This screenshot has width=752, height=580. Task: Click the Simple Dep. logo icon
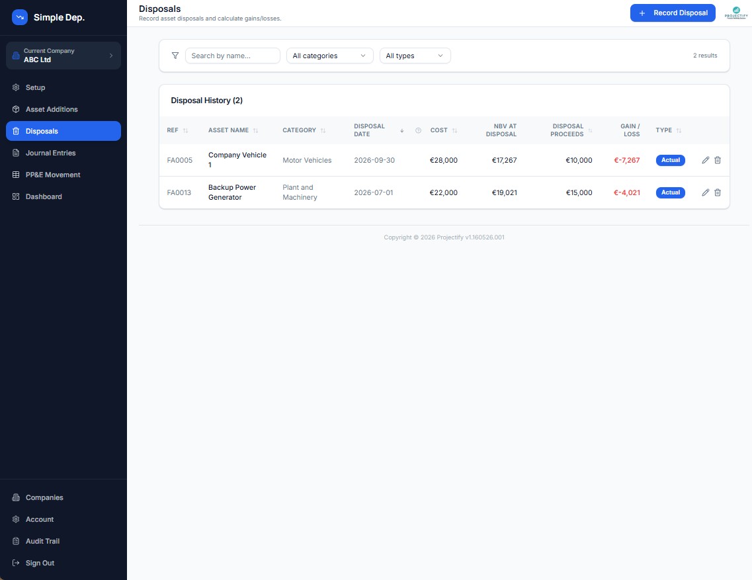point(20,17)
